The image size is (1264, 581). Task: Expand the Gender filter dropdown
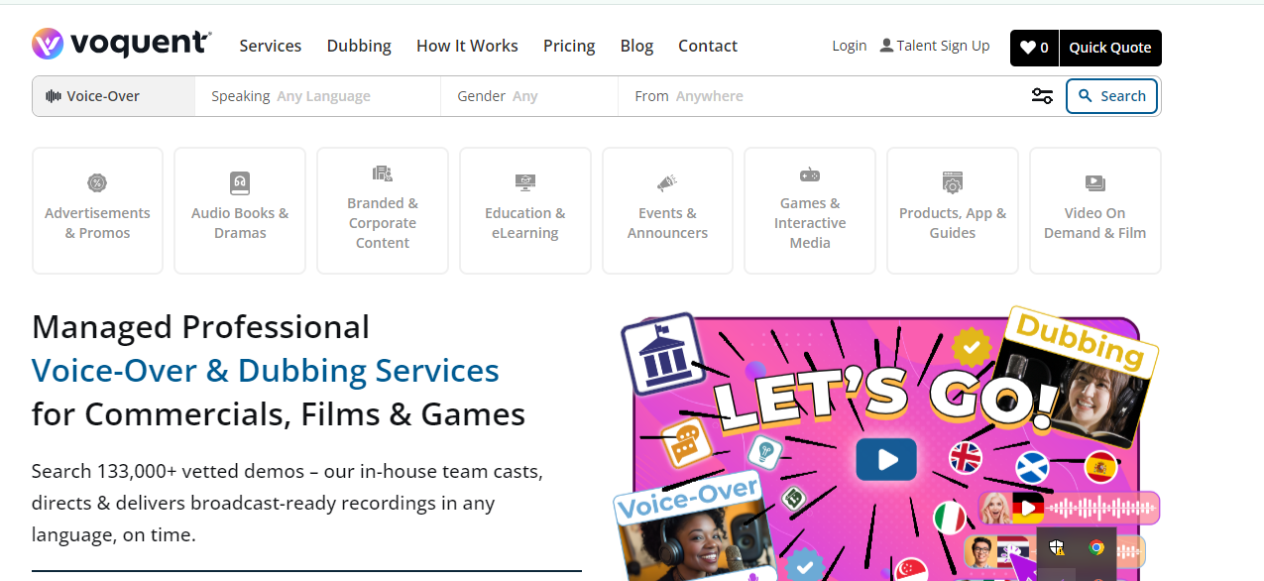[x=528, y=96]
